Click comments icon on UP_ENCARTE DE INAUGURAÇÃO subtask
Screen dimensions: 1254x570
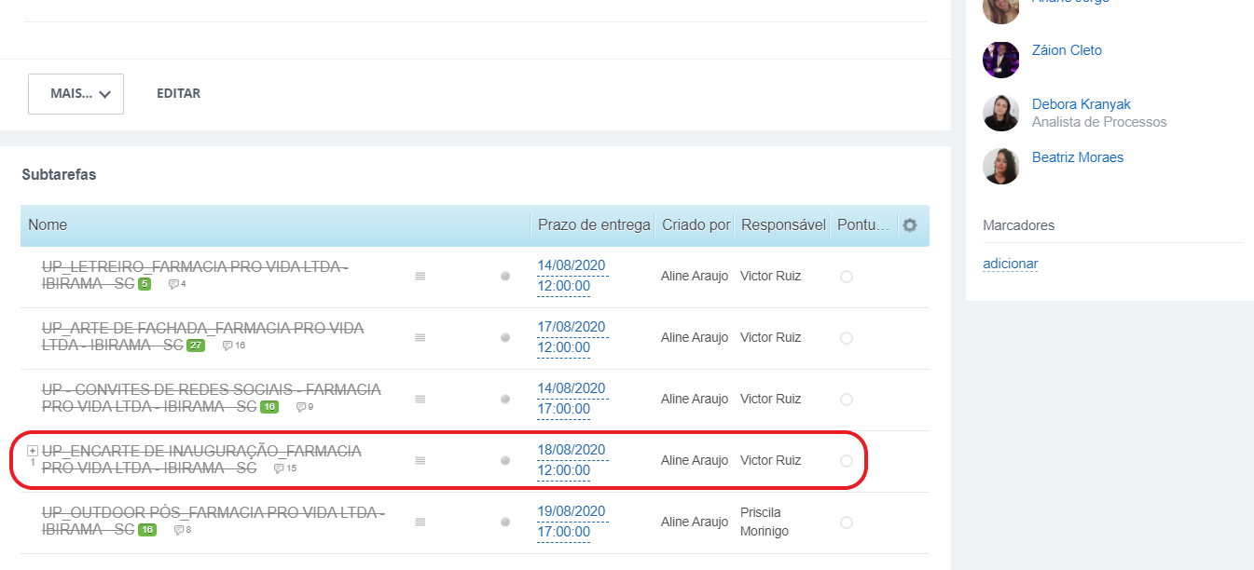coord(279,469)
